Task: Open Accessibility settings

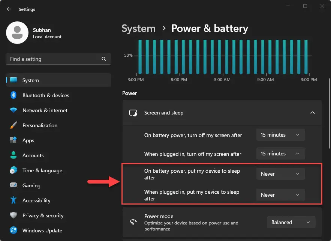Action: point(58,200)
